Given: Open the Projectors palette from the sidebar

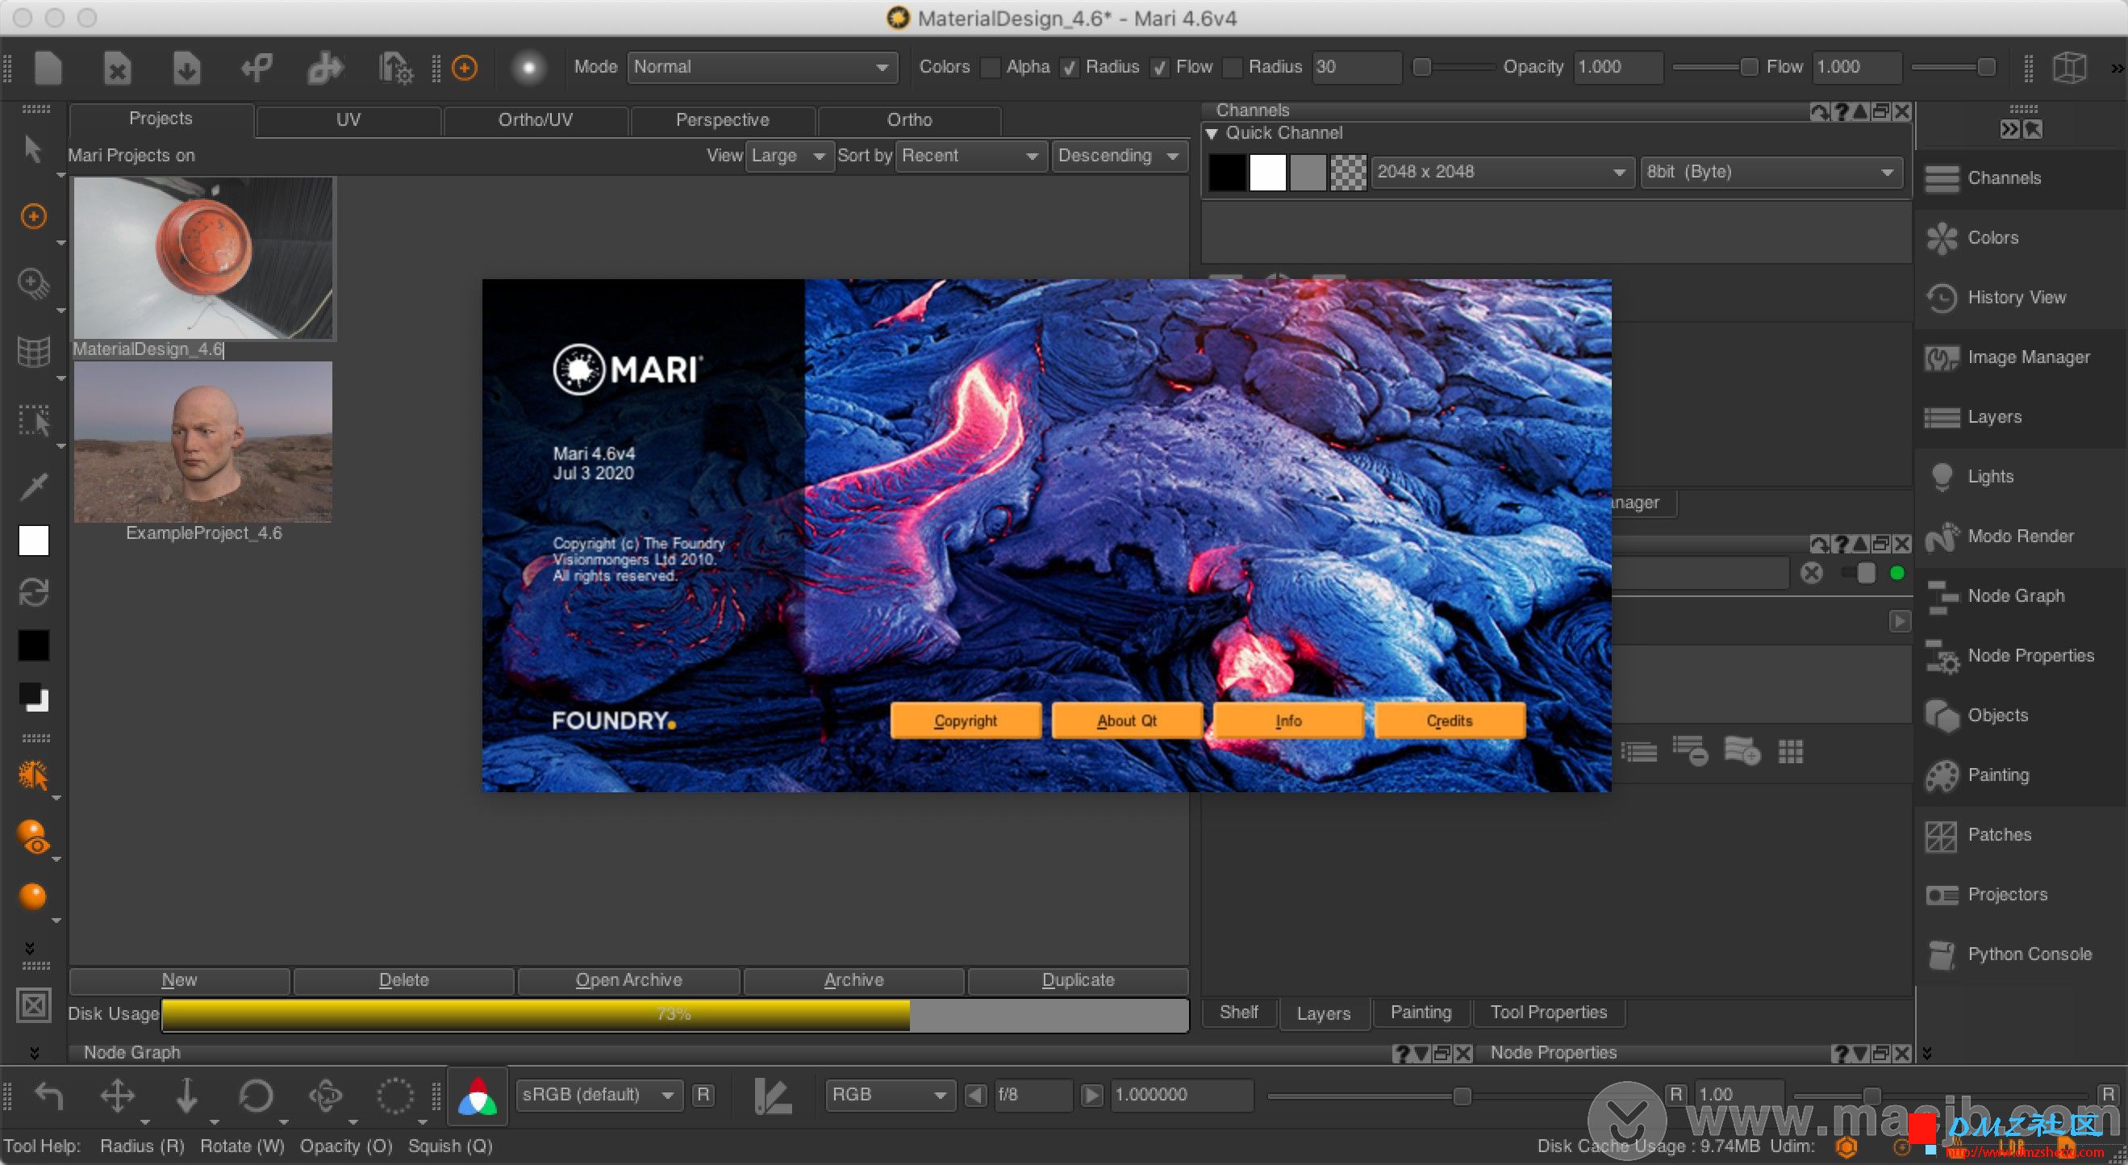Looking at the screenshot, I should tap(2006, 894).
